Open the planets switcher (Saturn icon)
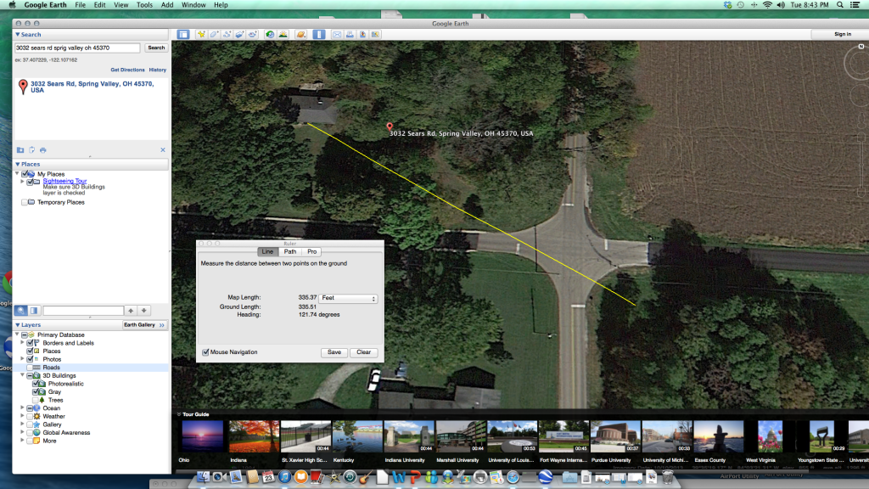 (301, 34)
